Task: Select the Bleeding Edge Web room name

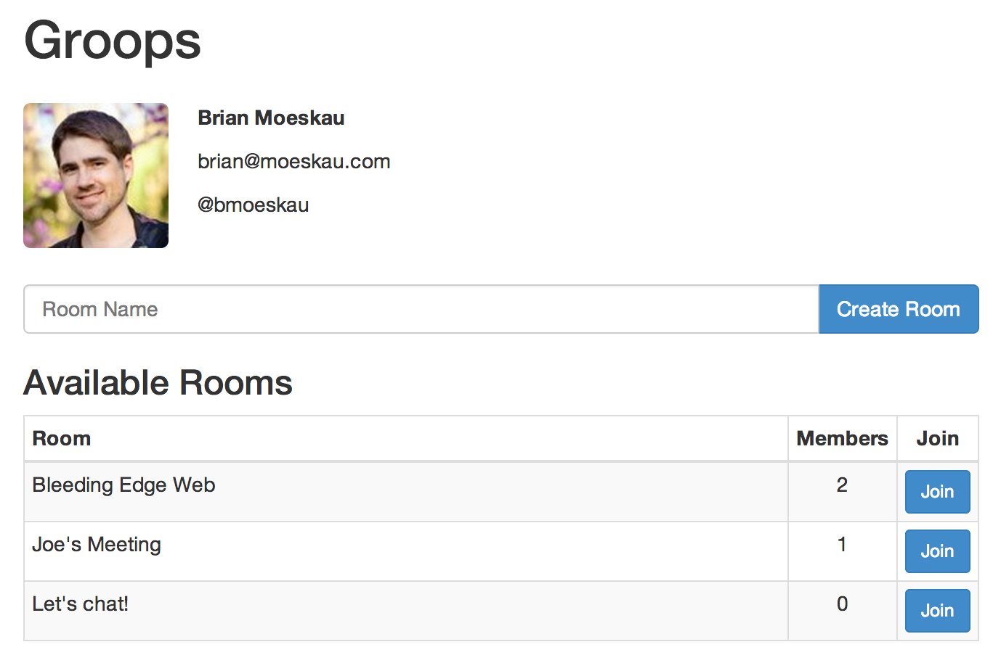Action: 123,485
